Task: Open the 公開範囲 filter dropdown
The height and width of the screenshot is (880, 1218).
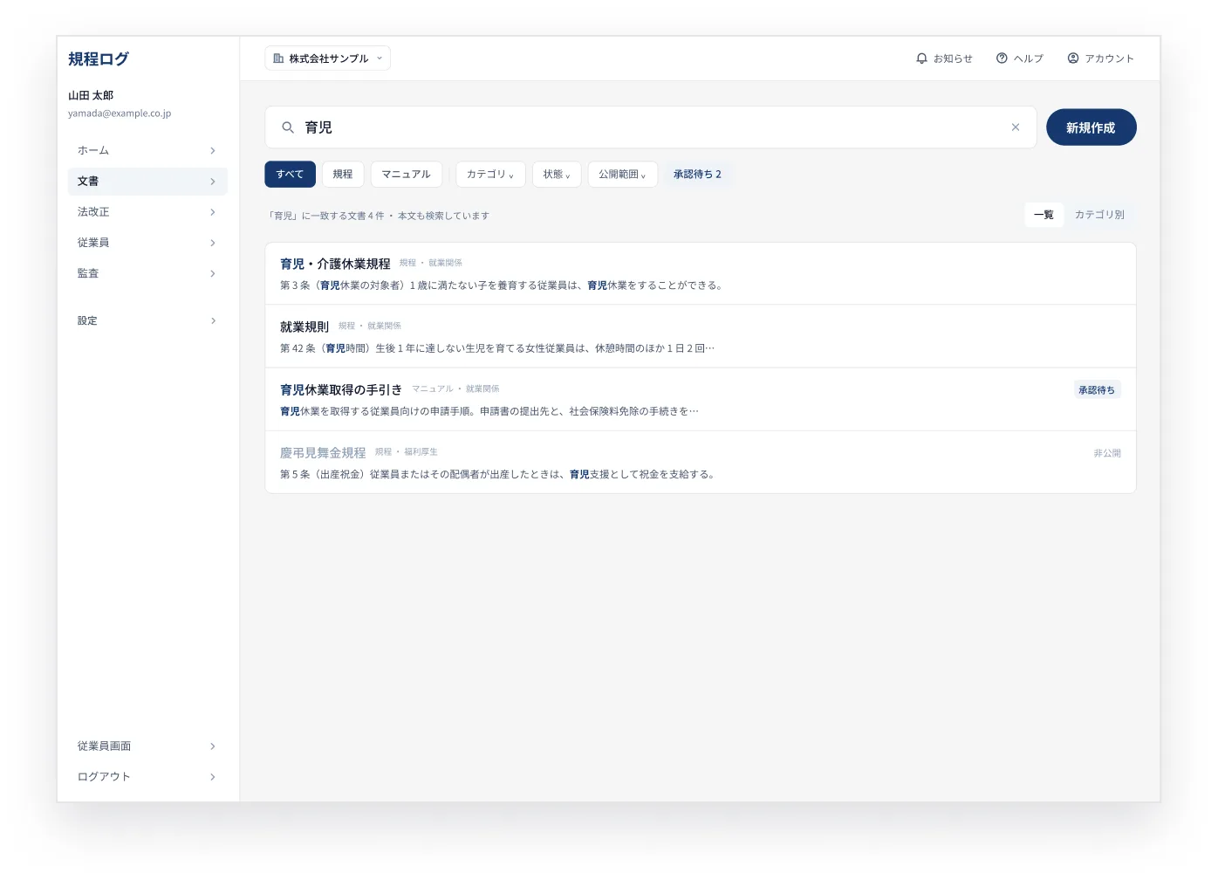Action: pyautogui.click(x=622, y=175)
